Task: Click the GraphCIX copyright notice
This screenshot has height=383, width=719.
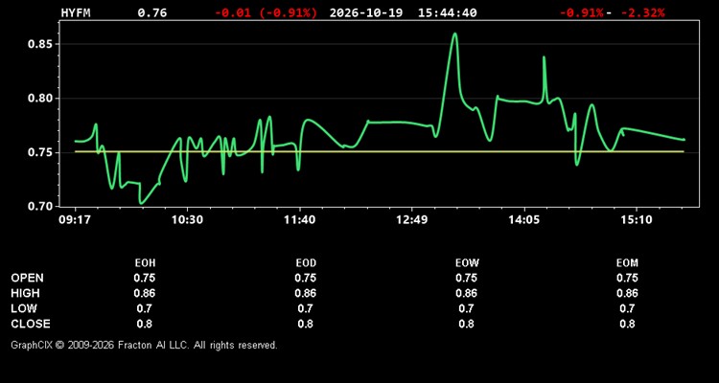Action: (144, 345)
